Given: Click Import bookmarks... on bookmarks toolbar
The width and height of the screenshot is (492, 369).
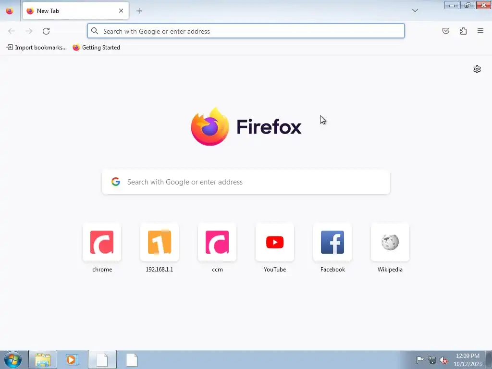Looking at the screenshot, I should pos(37,48).
